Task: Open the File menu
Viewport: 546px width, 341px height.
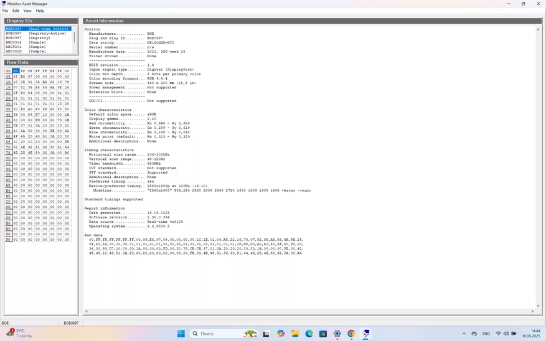Action: click(5, 11)
